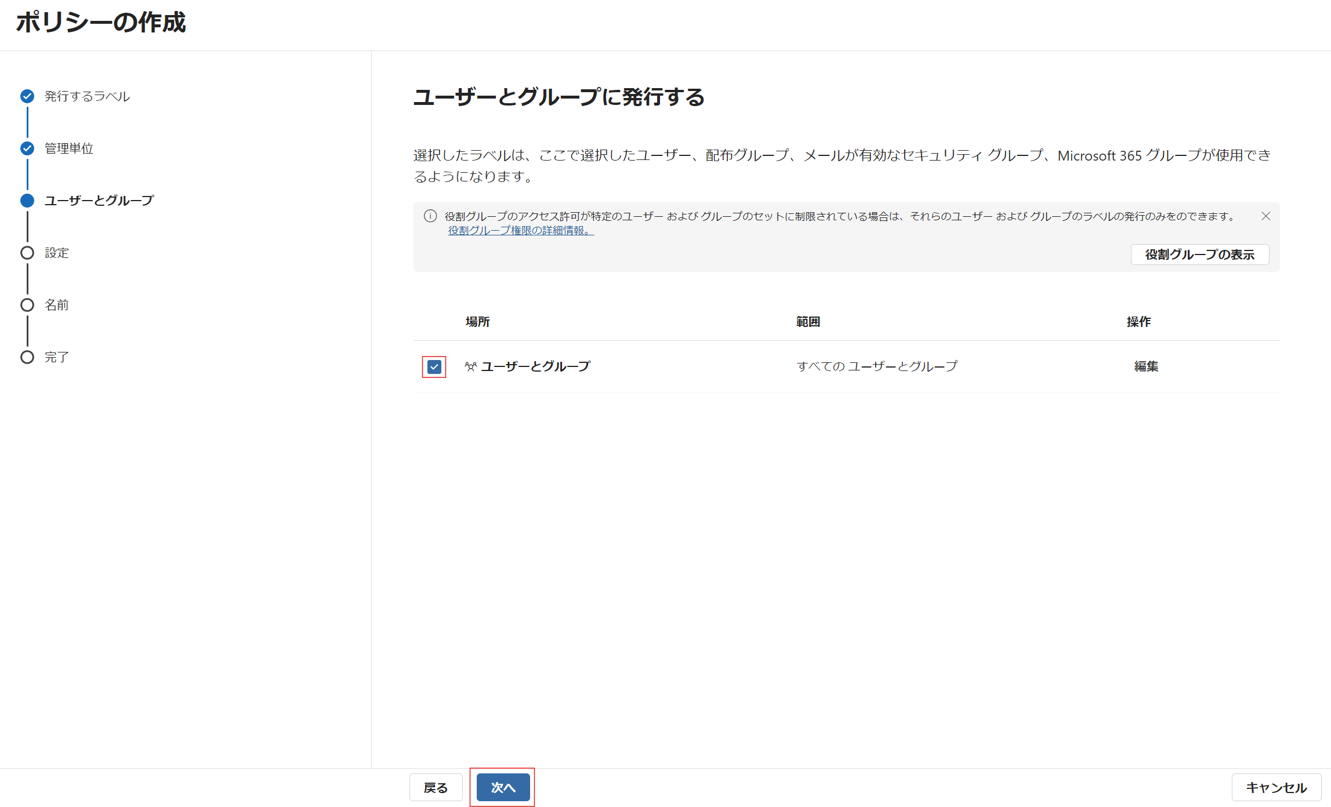Dismiss the role group notice banner
The height and width of the screenshot is (807, 1331).
coord(1266,216)
